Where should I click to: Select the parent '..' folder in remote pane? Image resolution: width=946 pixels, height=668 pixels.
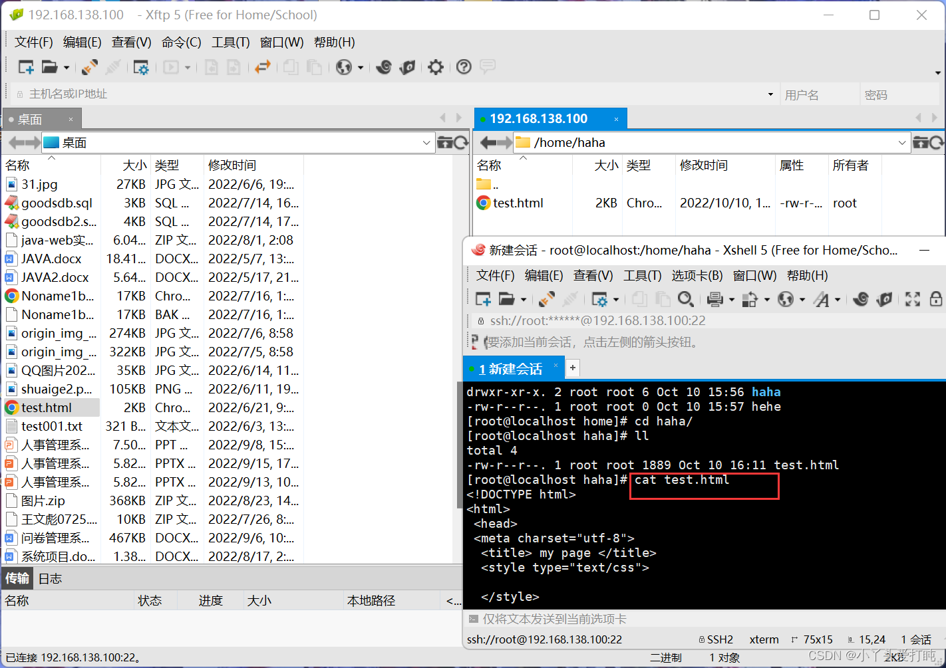pyautogui.click(x=488, y=185)
